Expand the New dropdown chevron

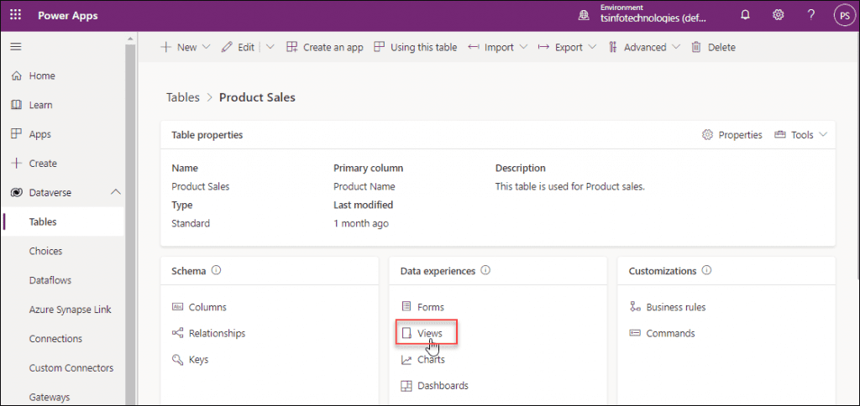tap(207, 47)
